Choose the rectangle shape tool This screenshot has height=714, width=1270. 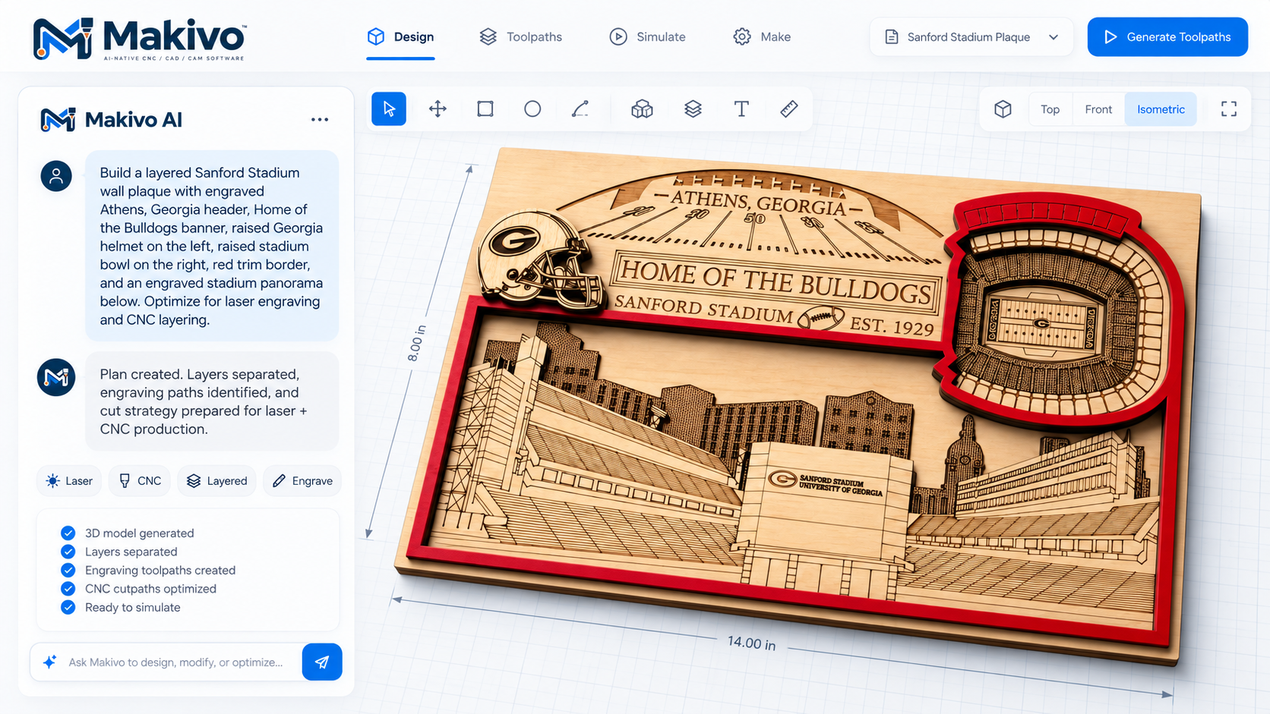point(485,109)
